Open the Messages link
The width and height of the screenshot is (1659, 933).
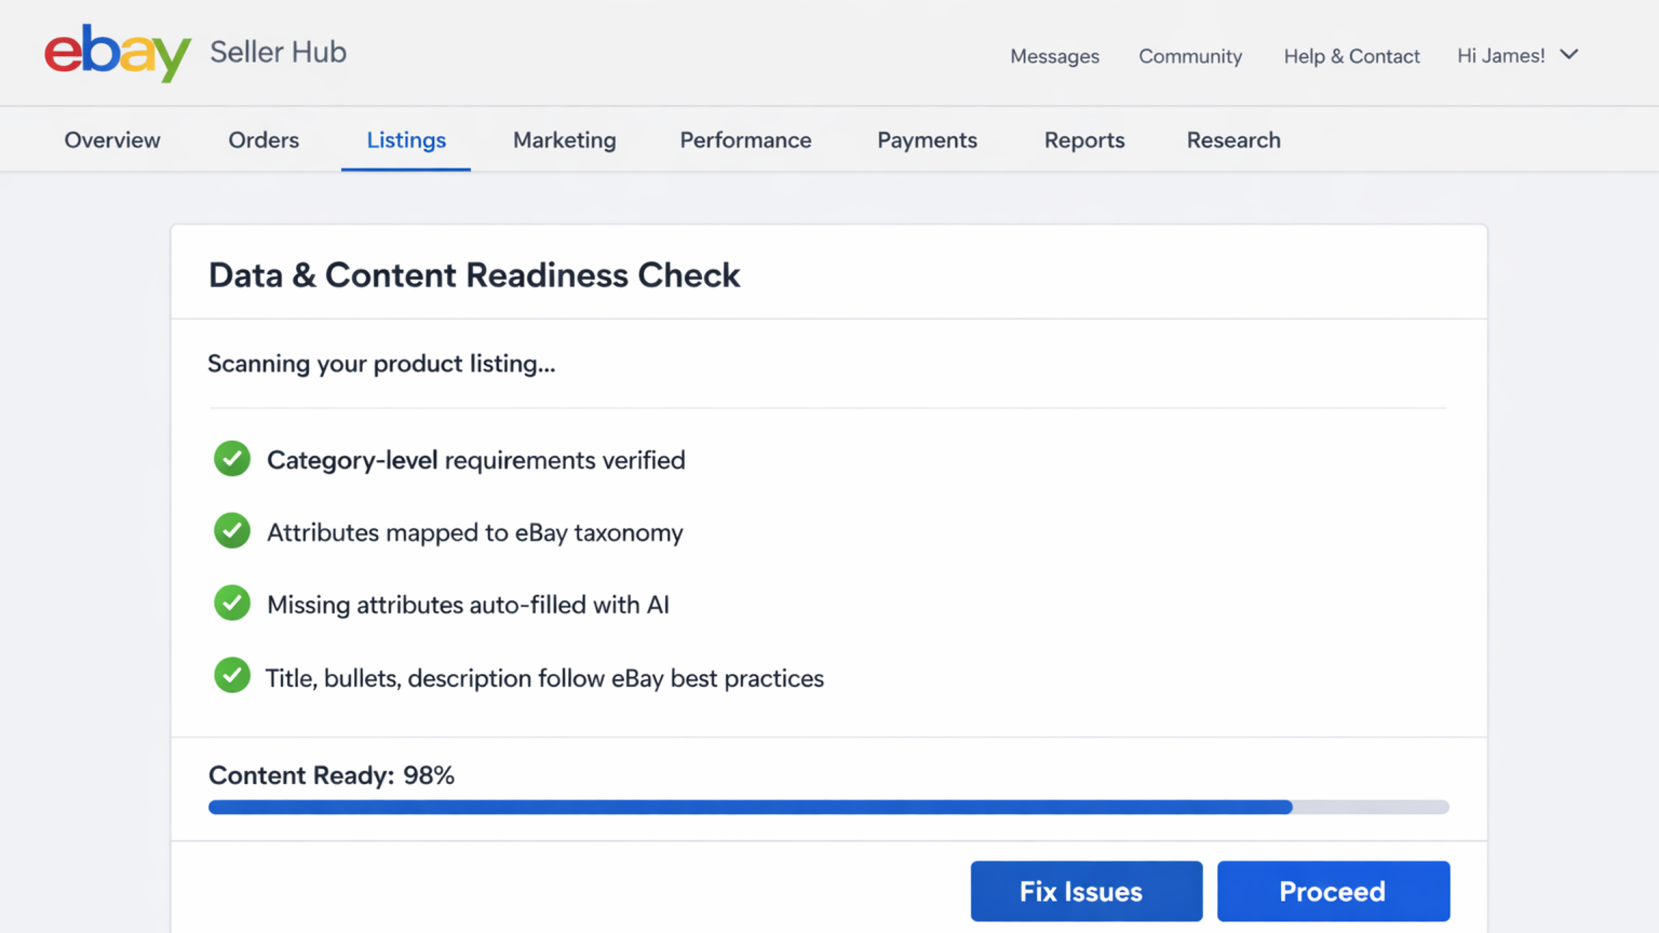[1054, 56]
